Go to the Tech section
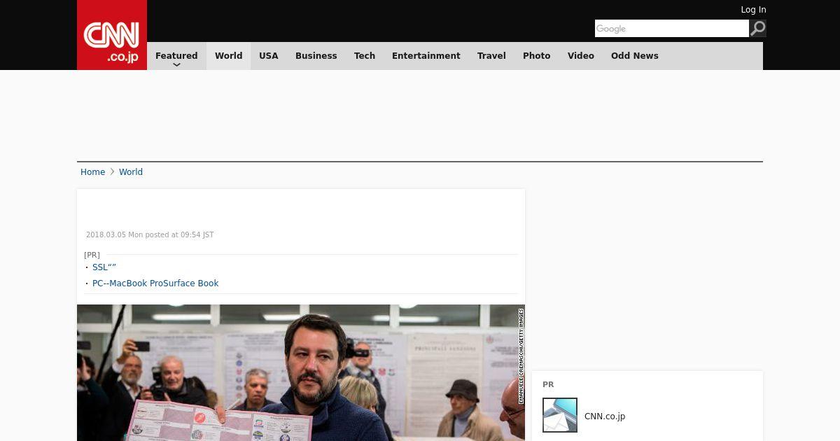Viewport: 840px width, 441px height. point(365,56)
